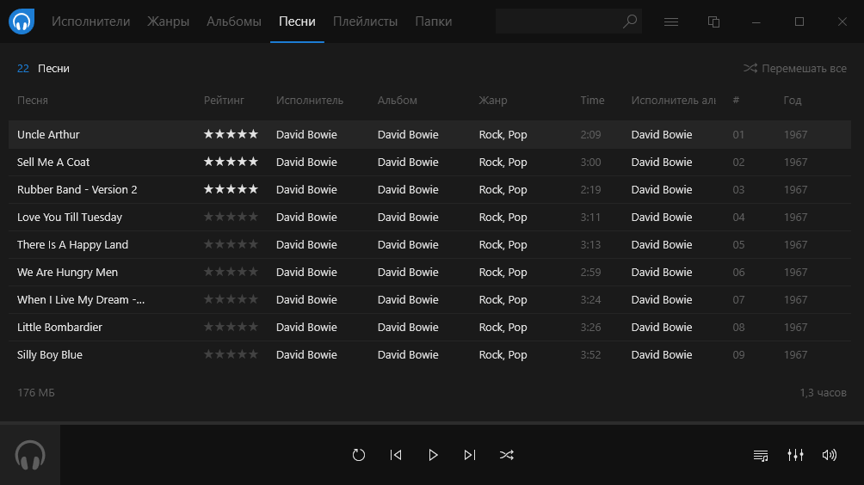Image resolution: width=864 pixels, height=485 pixels.
Task: Click the album art headphones placeholder
Action: [x=30, y=455]
